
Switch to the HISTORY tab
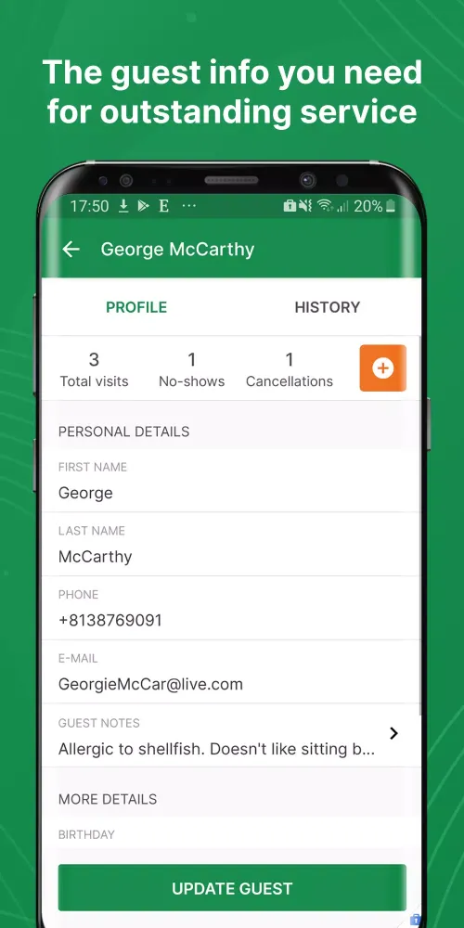pos(328,307)
